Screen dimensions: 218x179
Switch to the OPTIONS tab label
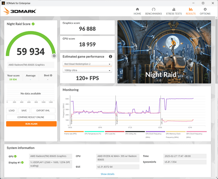click(x=205, y=14)
